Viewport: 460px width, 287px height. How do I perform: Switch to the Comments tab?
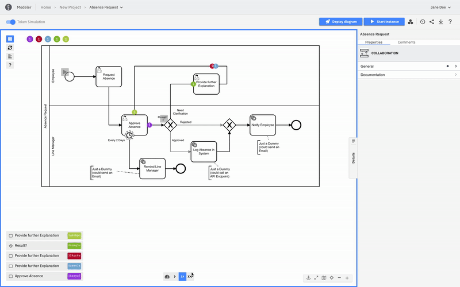pos(407,42)
